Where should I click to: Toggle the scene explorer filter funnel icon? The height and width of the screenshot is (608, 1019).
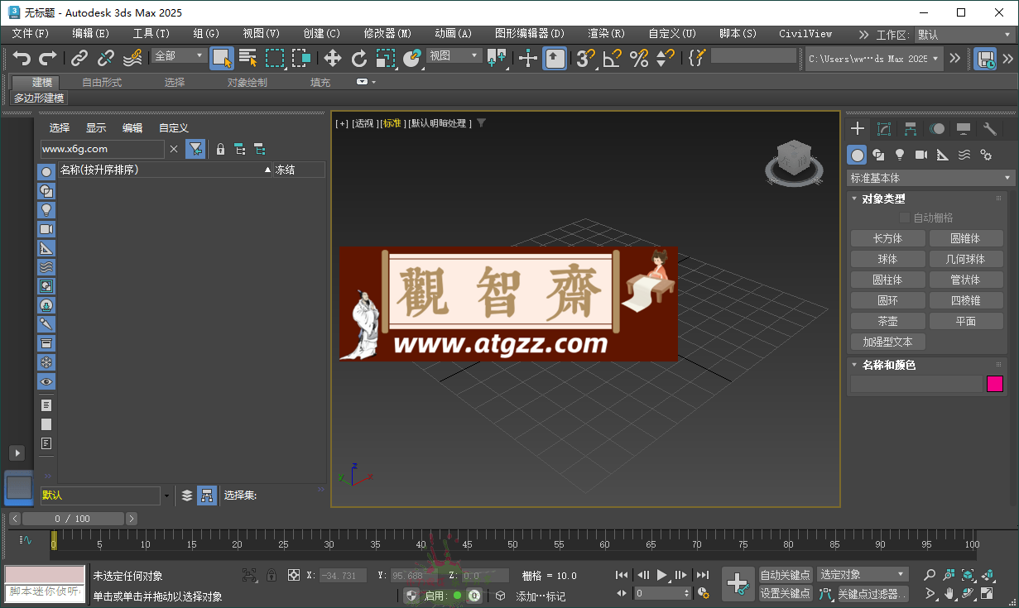click(x=195, y=149)
